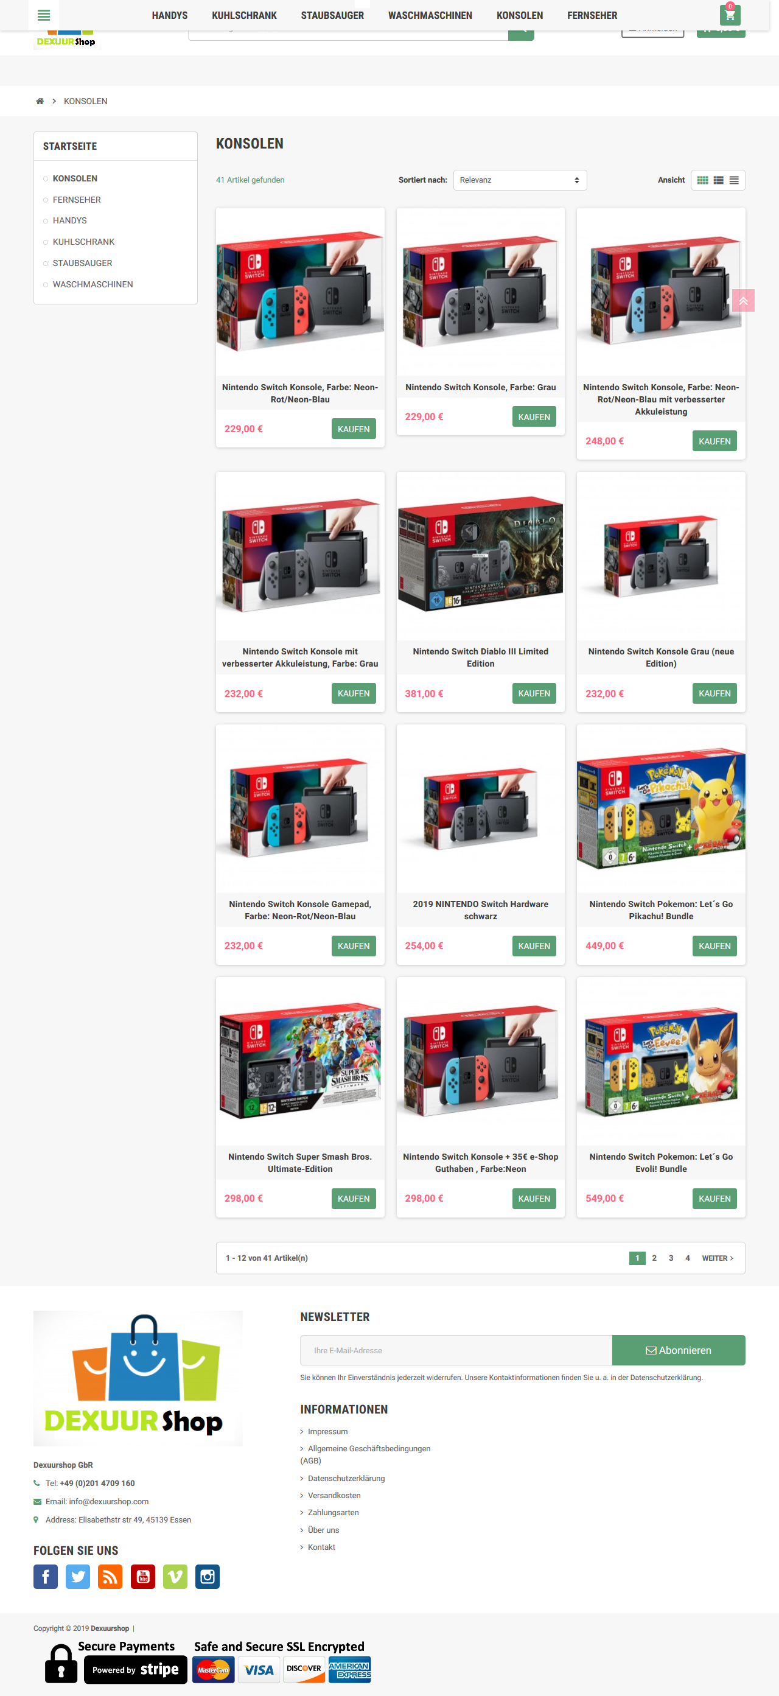
Task: Click the home breadcrumb icon
Action: [x=40, y=100]
